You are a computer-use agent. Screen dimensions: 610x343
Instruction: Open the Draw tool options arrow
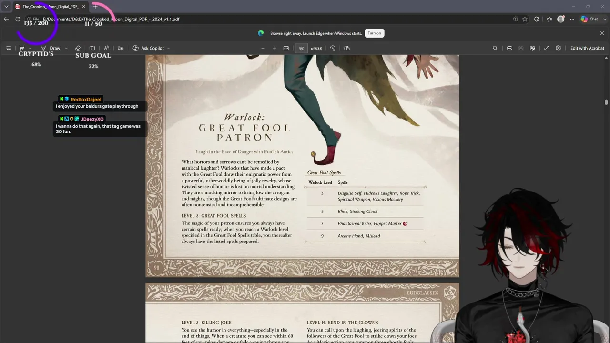click(66, 48)
